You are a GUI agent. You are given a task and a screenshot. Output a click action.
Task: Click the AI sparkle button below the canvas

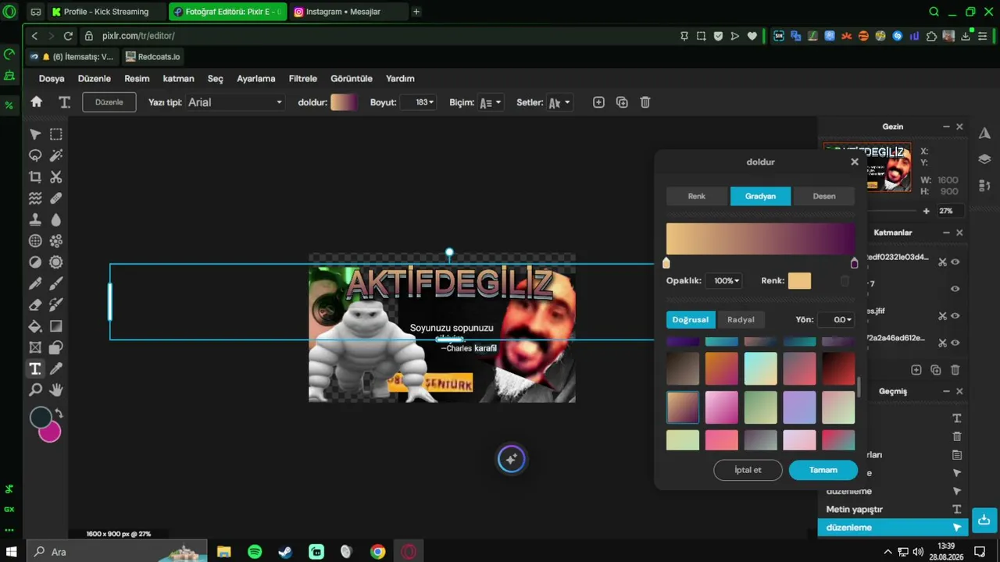click(x=512, y=460)
